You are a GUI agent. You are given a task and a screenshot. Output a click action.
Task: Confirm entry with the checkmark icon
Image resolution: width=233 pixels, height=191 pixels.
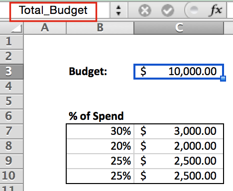[x=168, y=10]
